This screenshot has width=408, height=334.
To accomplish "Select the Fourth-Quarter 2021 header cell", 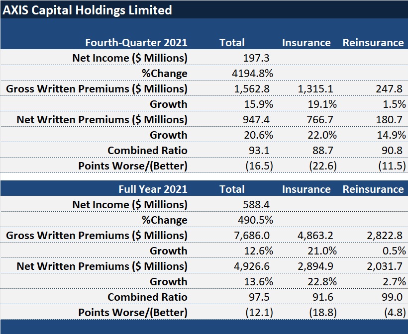I will [x=136, y=43].
